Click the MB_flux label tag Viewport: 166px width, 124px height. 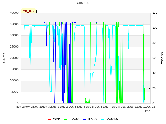[29, 11]
